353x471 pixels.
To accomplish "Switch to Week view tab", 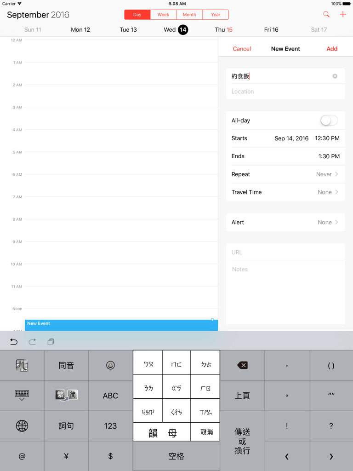I will point(163,14).
